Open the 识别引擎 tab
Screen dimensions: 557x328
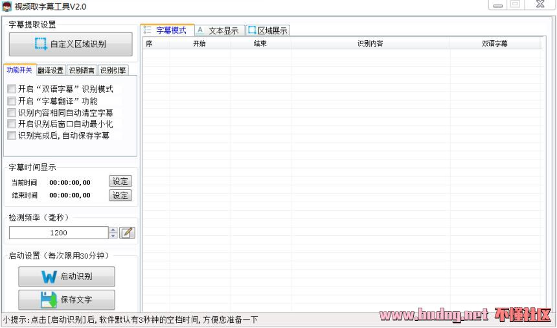[x=113, y=71]
